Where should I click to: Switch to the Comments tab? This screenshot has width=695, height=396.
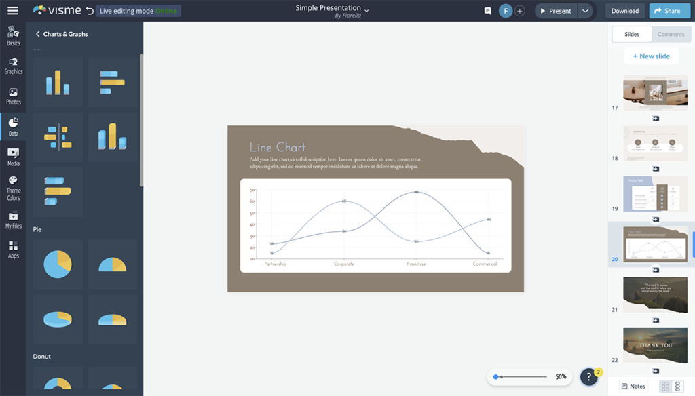(x=671, y=34)
